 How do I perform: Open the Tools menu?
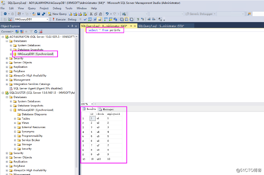(69, 8)
